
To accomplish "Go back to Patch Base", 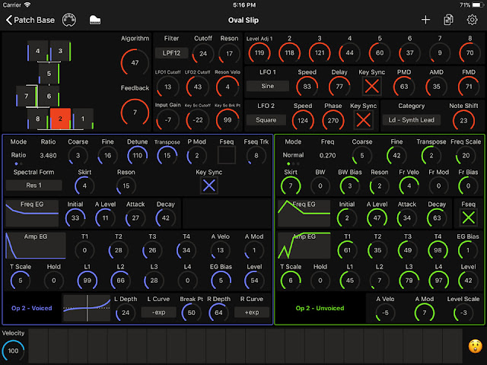I will point(30,21).
